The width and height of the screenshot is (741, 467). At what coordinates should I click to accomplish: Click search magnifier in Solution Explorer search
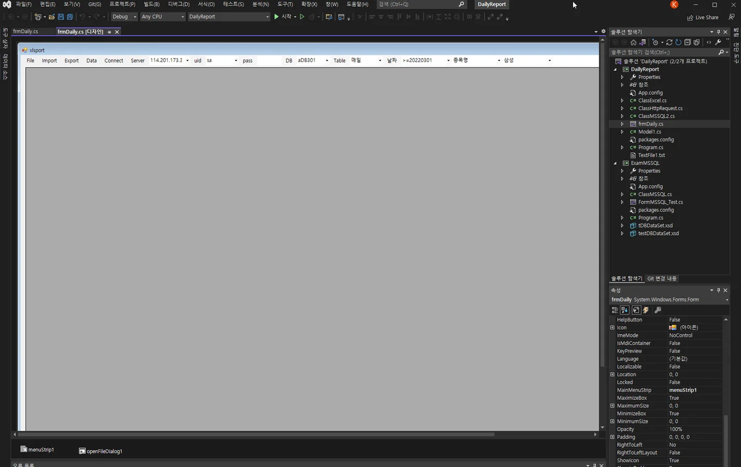coord(721,52)
